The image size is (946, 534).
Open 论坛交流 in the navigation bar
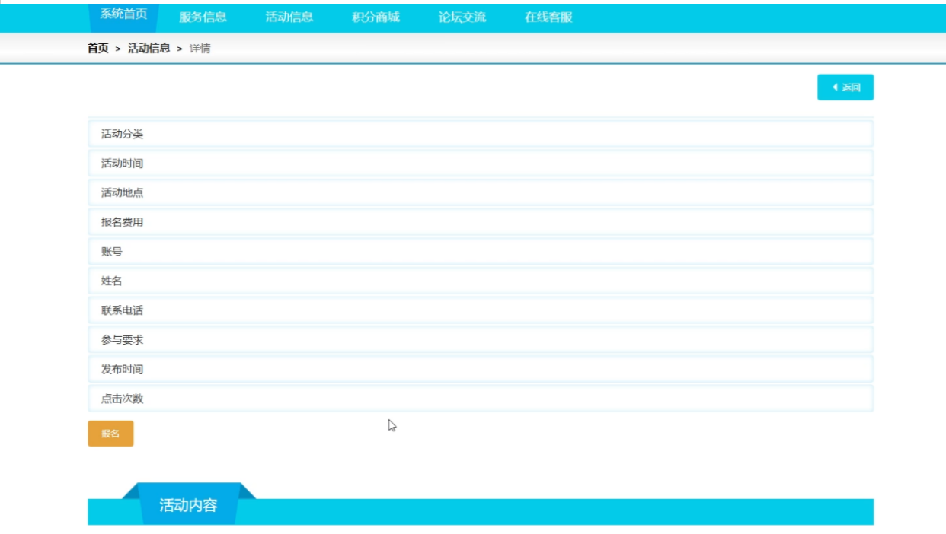(x=462, y=17)
